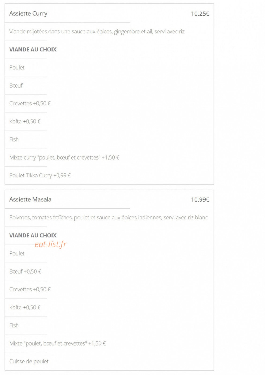The image size is (265, 375).
Task: Pick Kofta +0,50 € in Masala section
Action: coord(25,307)
